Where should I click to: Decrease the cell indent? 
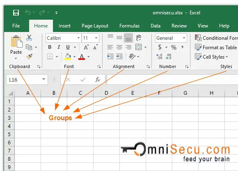click(110, 57)
